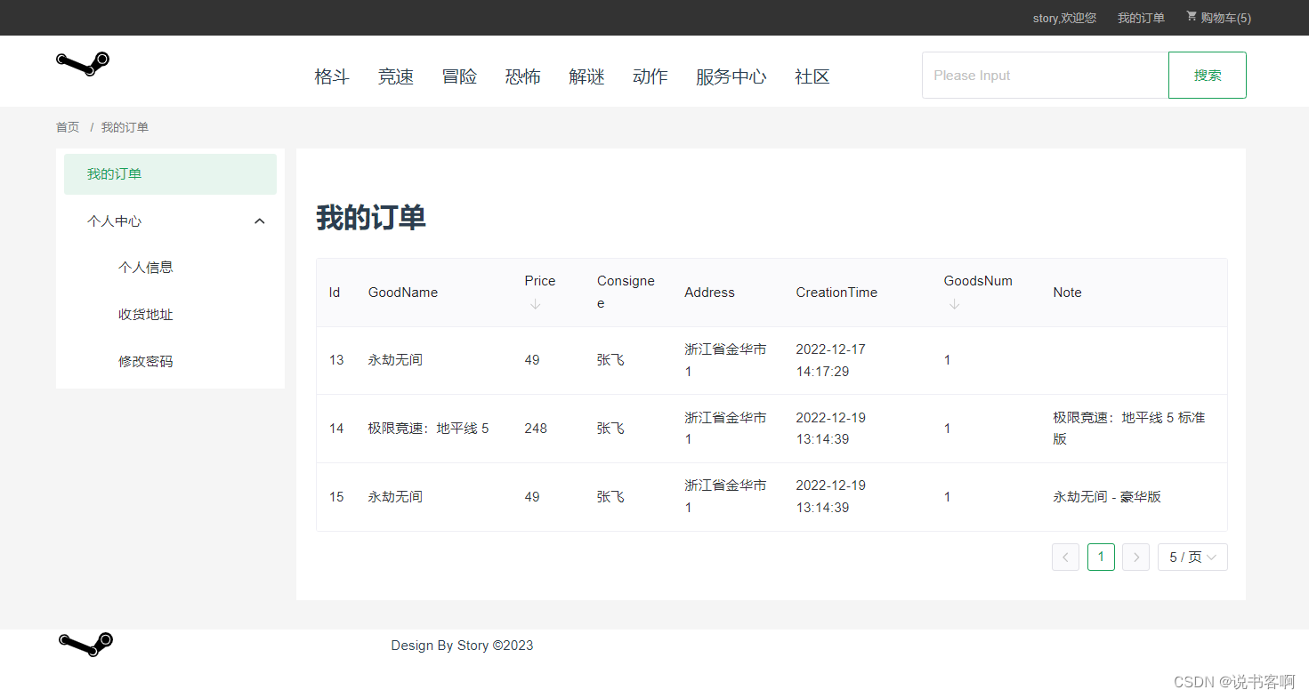Click order Id 15 cell
The height and width of the screenshot is (698, 1309).
(x=336, y=497)
